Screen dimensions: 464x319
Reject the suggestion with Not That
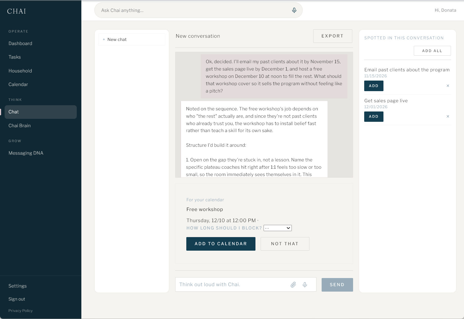[285, 244]
